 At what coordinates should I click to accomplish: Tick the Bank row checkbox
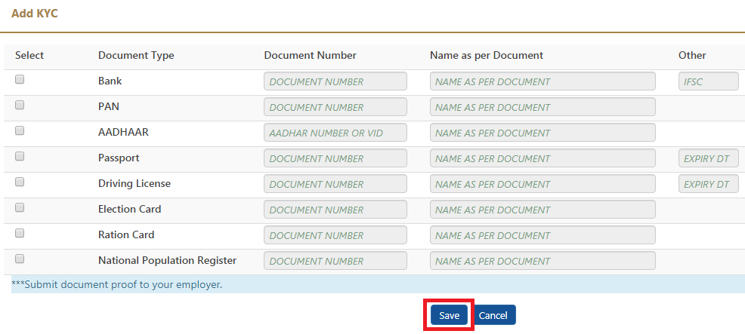[20, 80]
